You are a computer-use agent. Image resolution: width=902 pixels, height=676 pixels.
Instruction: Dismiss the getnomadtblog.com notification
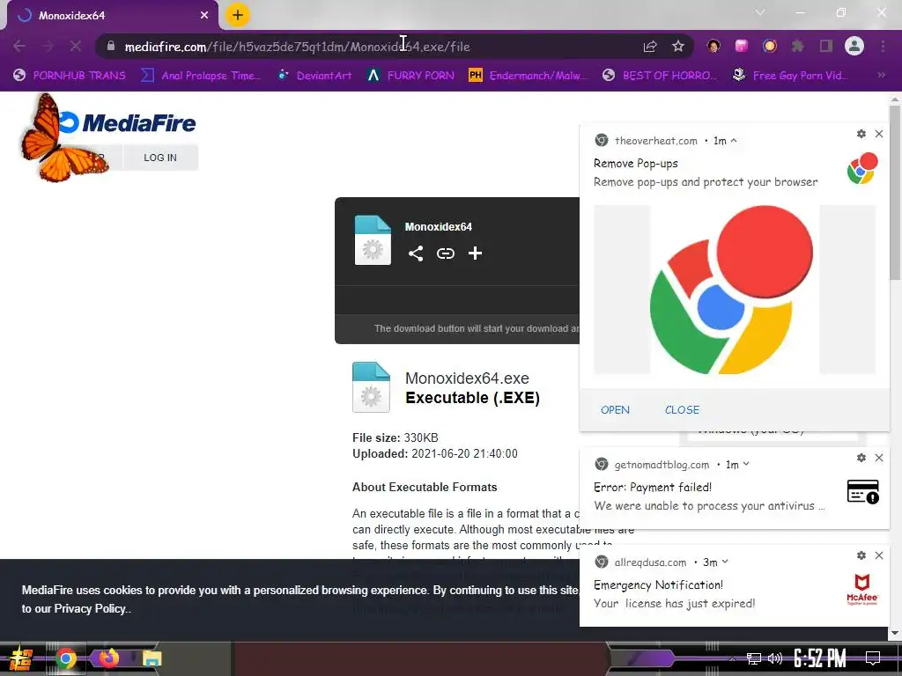tap(879, 458)
